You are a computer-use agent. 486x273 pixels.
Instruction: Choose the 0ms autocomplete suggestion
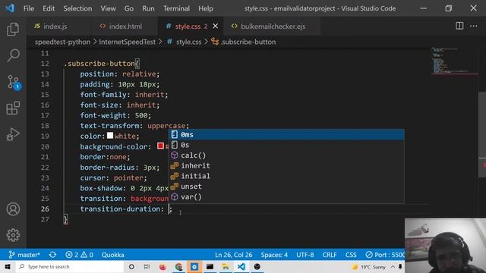[x=286, y=135]
